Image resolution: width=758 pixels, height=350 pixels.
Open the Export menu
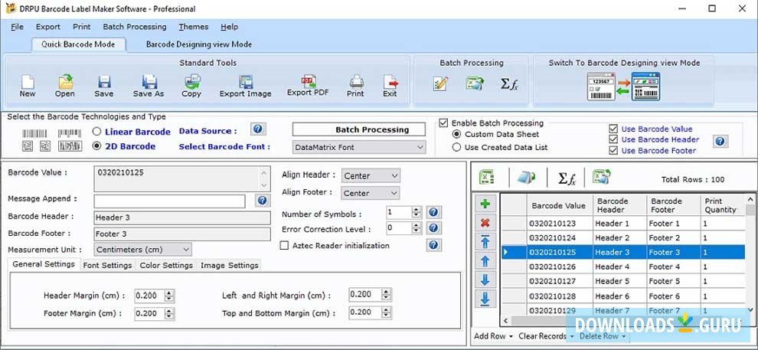point(48,27)
